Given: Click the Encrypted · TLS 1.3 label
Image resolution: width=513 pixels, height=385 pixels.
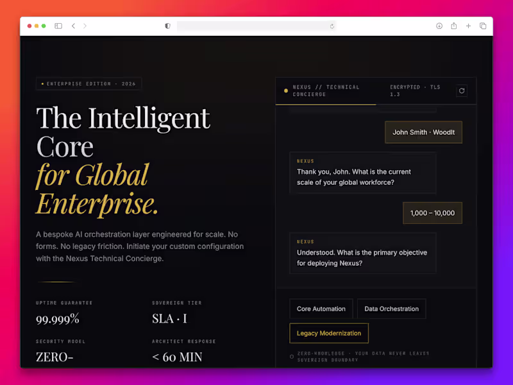Looking at the screenshot, I should (415, 90).
